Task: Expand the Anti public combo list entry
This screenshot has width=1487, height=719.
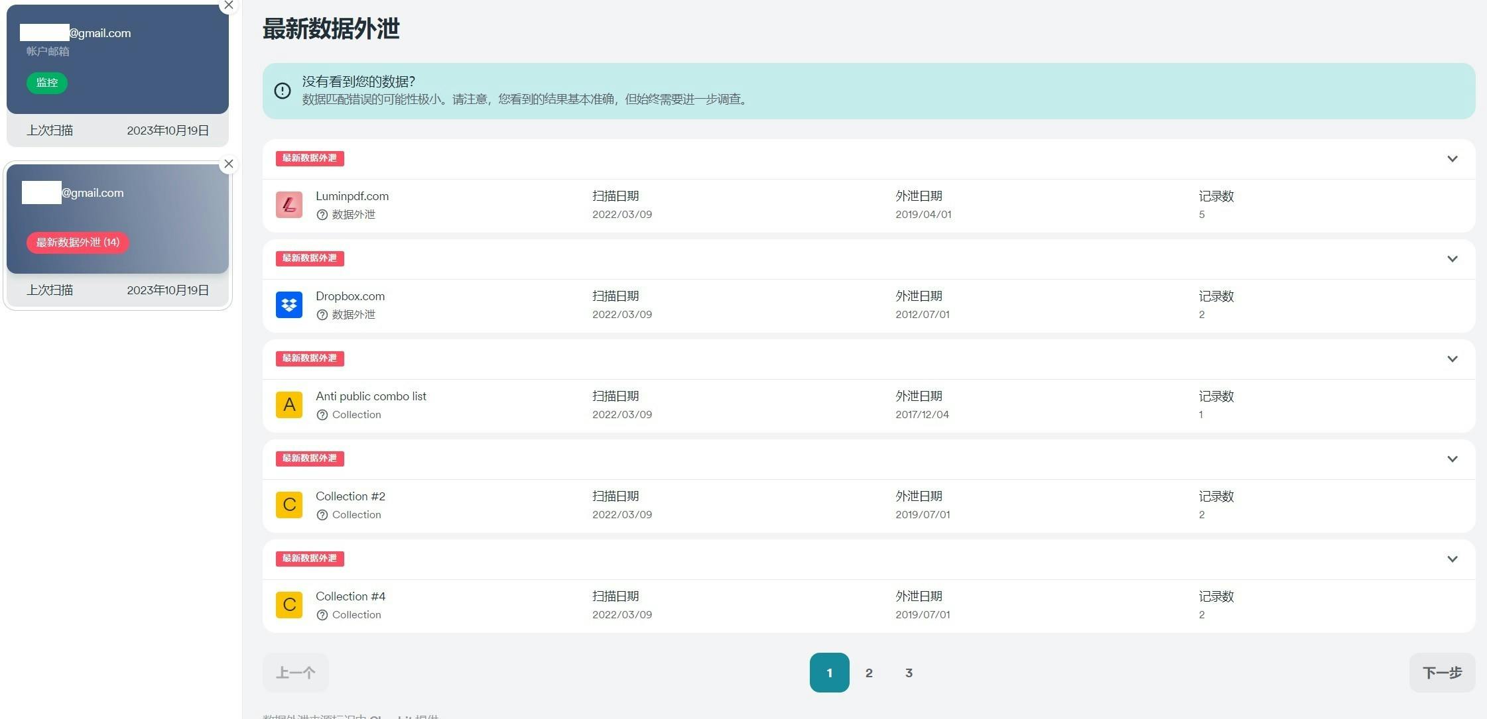Action: pyautogui.click(x=1452, y=359)
